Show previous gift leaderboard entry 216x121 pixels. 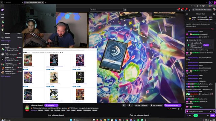point(186,19)
